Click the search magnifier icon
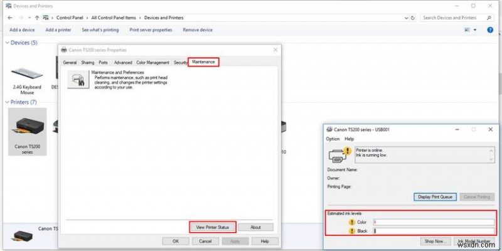Screen dimensions: 502x251 click(489, 18)
